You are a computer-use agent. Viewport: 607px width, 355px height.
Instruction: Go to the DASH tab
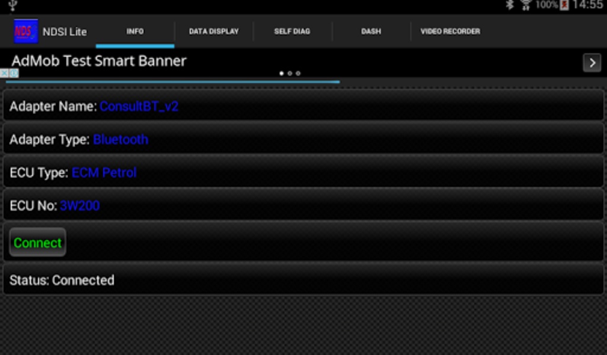coord(371,31)
